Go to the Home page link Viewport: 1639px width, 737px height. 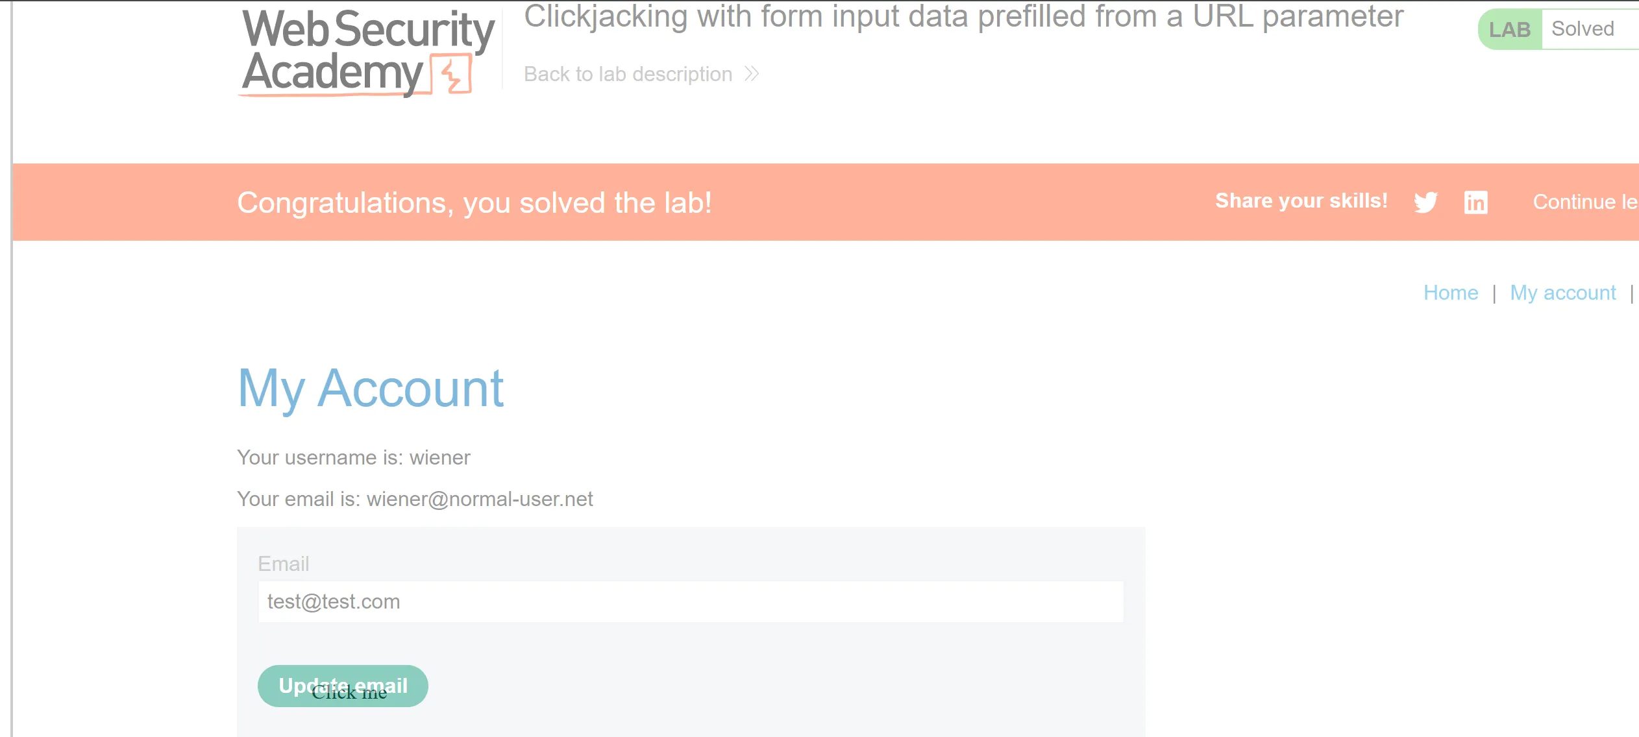pos(1450,293)
